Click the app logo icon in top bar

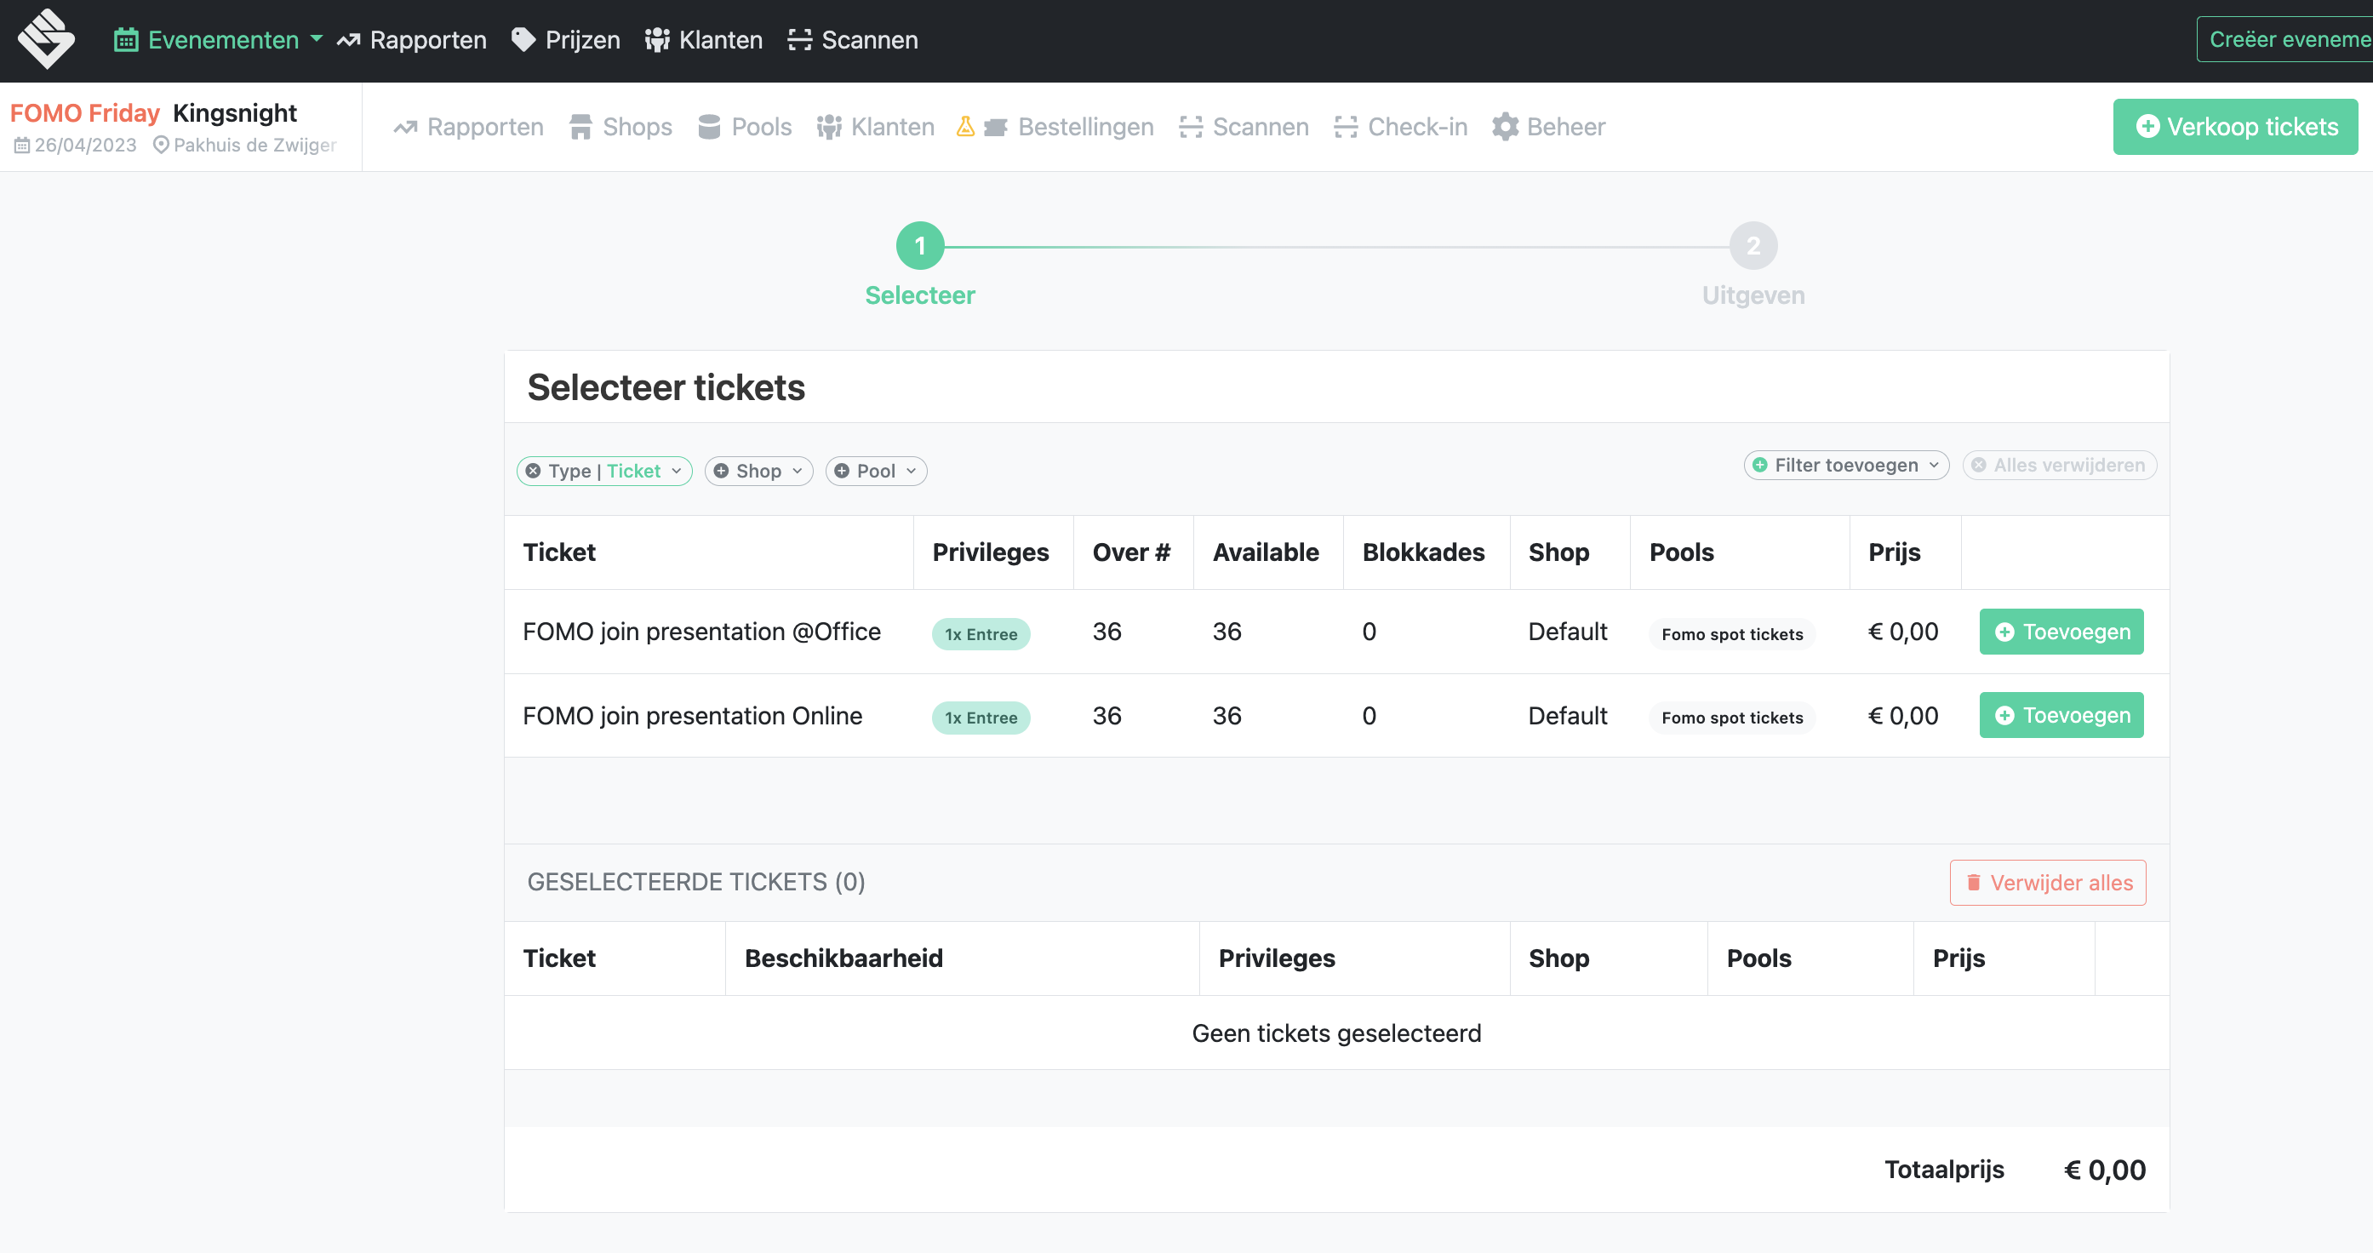(x=46, y=40)
